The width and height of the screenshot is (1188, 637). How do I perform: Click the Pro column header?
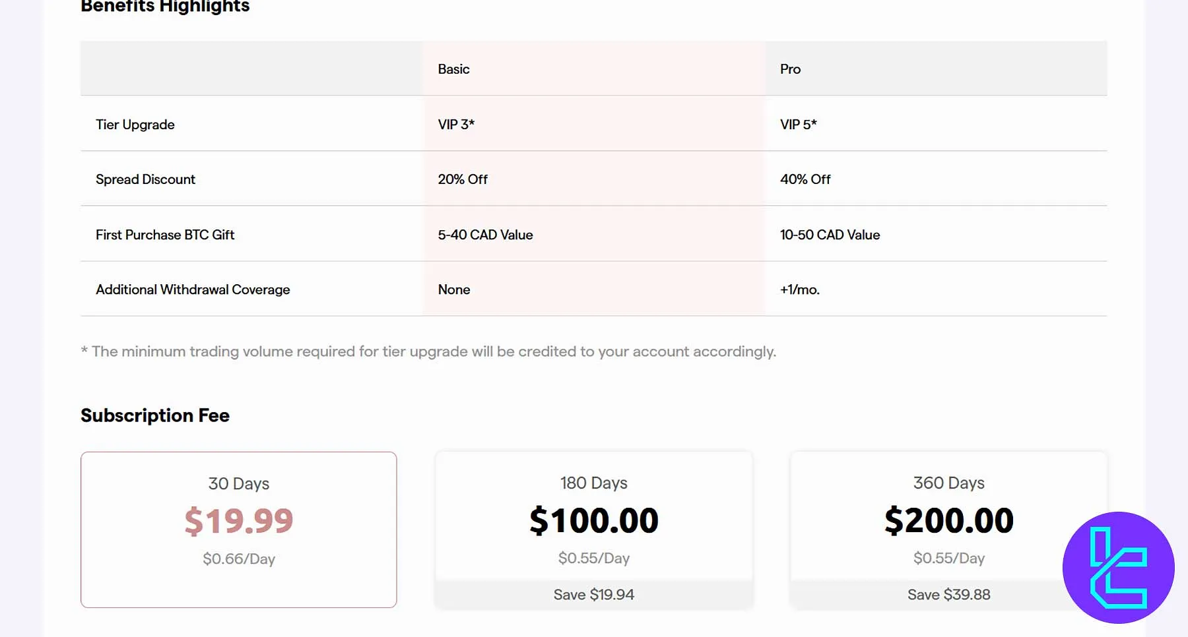790,69
